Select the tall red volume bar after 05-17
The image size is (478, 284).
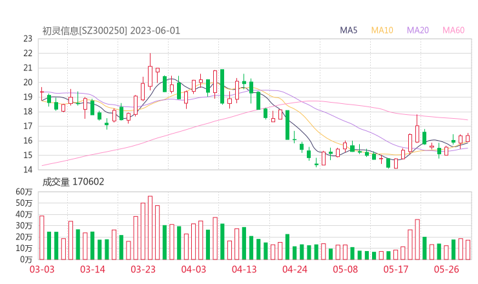click(417, 239)
